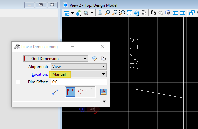Viewport: 198px width, 129px height.
Task: Select the Dimension Size with Arrow mode
Action: 71,92
